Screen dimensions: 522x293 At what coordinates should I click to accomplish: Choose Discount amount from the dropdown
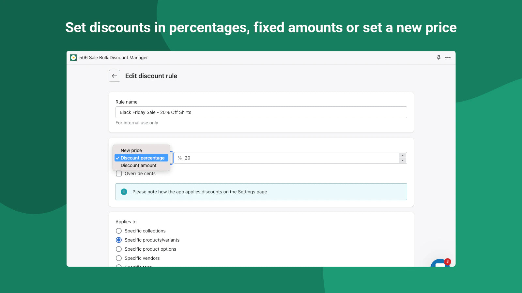[138, 165]
